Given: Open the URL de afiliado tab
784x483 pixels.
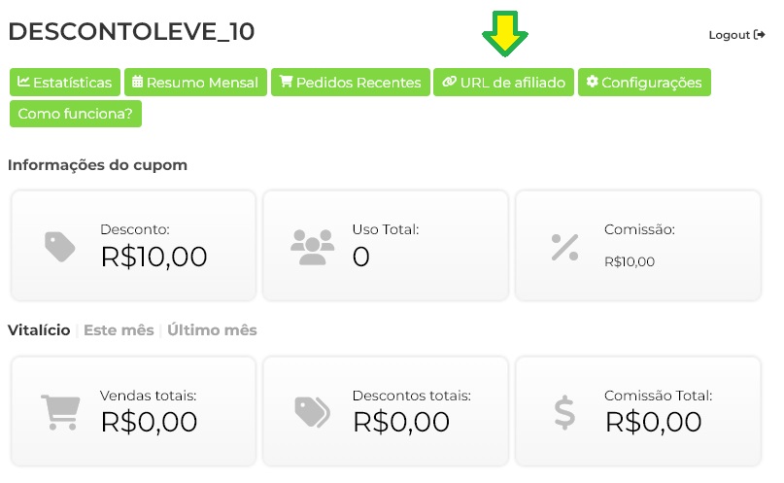Looking at the screenshot, I should pyautogui.click(x=503, y=83).
